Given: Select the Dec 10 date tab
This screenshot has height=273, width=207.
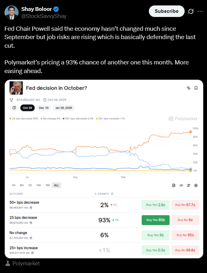Looking at the screenshot, I should (44, 108).
